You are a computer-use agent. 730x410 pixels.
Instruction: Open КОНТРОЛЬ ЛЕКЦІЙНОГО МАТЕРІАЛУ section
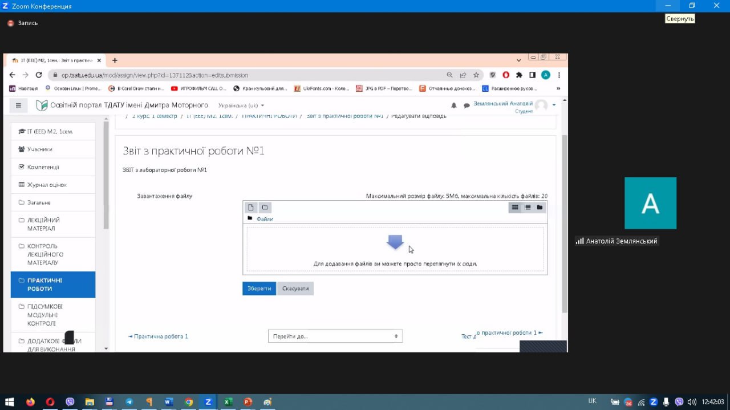pos(53,254)
